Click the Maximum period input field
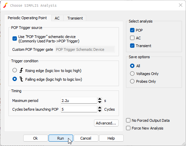Screen dimensions: 186x146 click(79, 100)
